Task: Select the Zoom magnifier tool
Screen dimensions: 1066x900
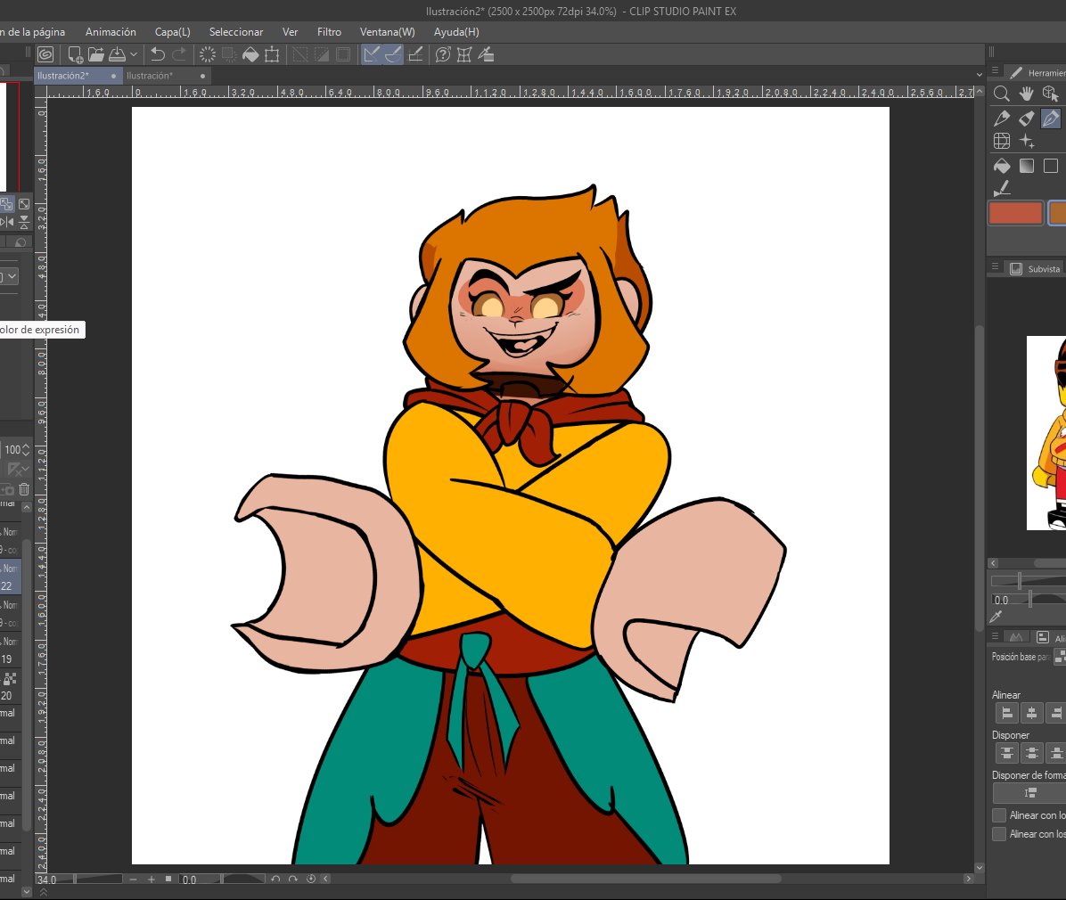Action: [1002, 94]
